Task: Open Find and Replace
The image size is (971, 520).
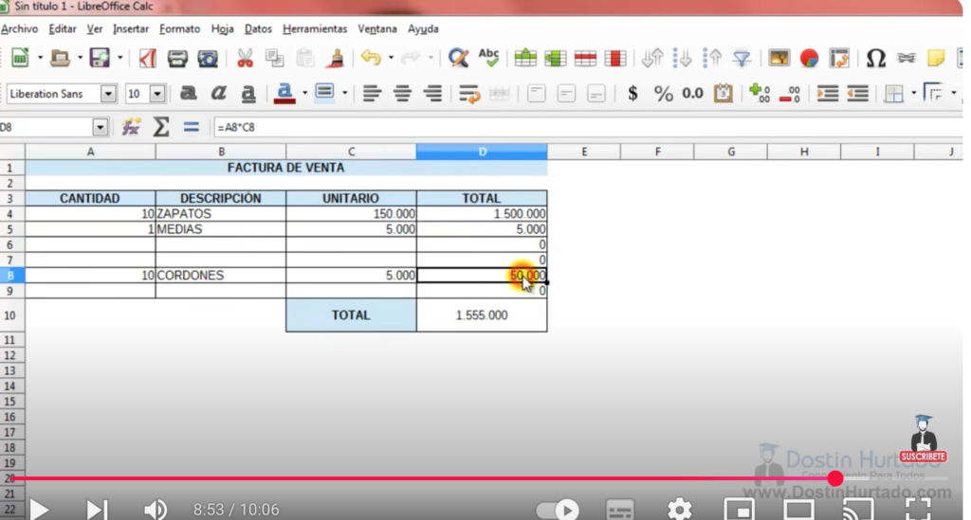Action: coord(458,58)
